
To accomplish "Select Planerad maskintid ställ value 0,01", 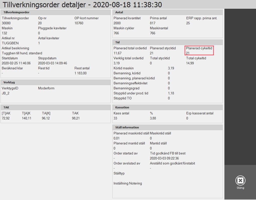I will (x=116, y=138).
